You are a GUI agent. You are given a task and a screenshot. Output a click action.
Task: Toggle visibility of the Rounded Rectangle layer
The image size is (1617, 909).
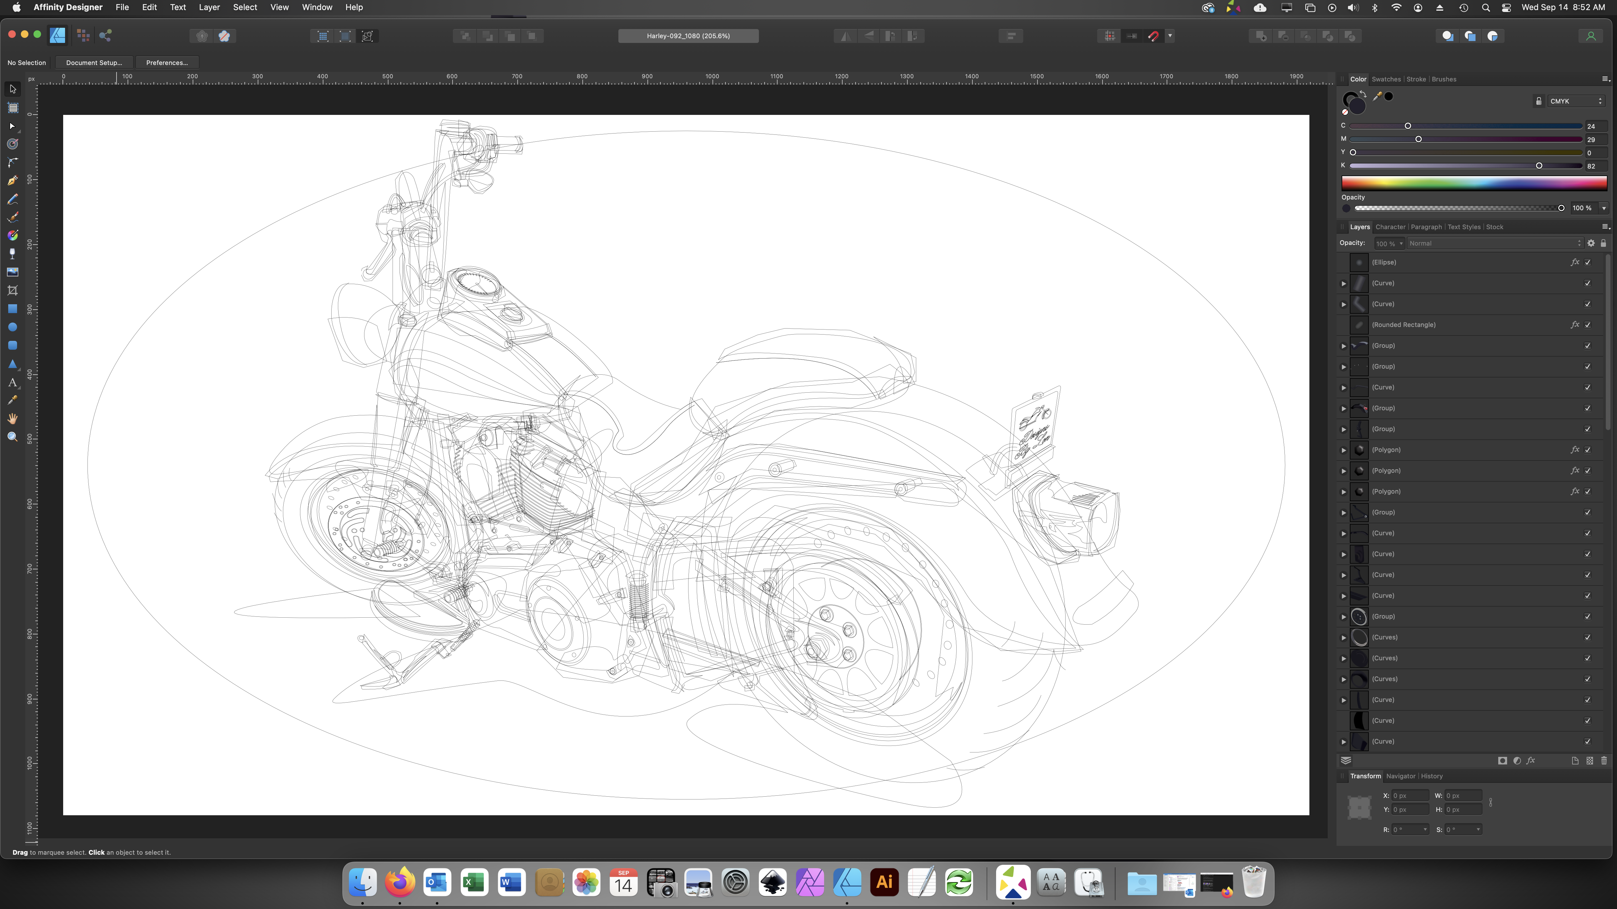(1588, 325)
